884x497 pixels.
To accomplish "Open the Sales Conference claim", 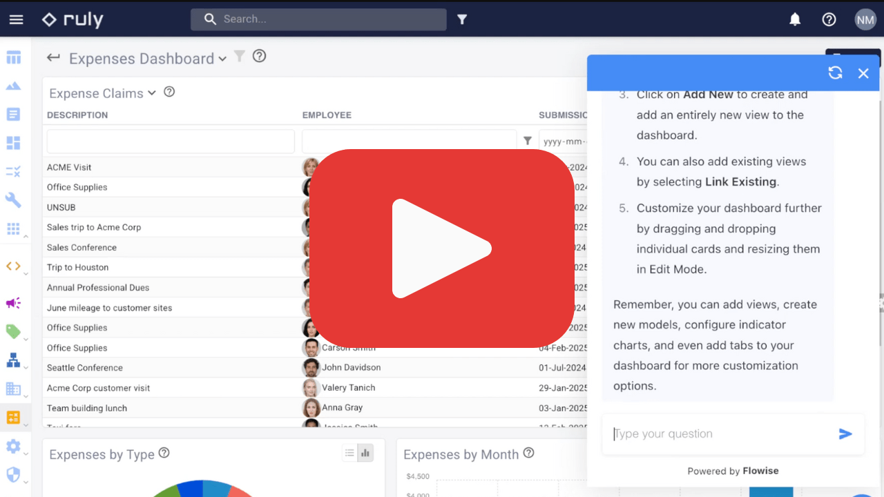I will coord(81,247).
